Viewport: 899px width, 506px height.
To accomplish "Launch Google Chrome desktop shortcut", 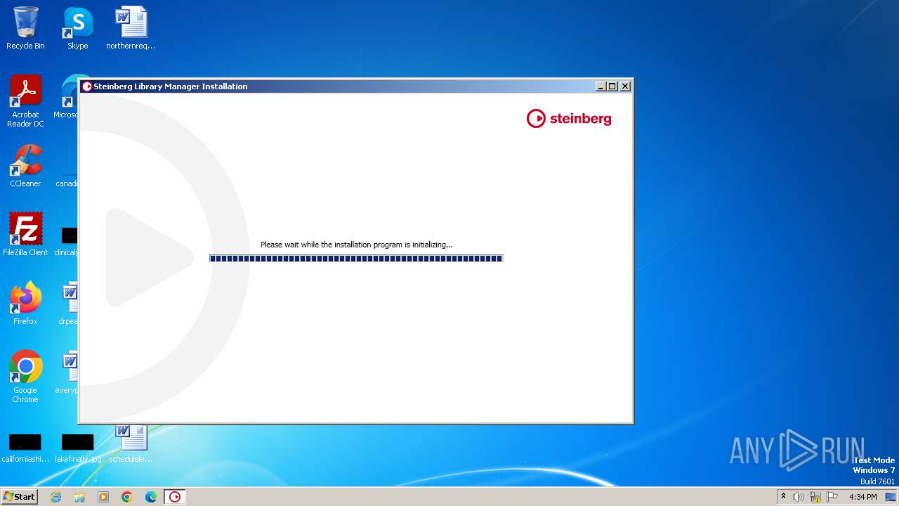I will point(25,377).
